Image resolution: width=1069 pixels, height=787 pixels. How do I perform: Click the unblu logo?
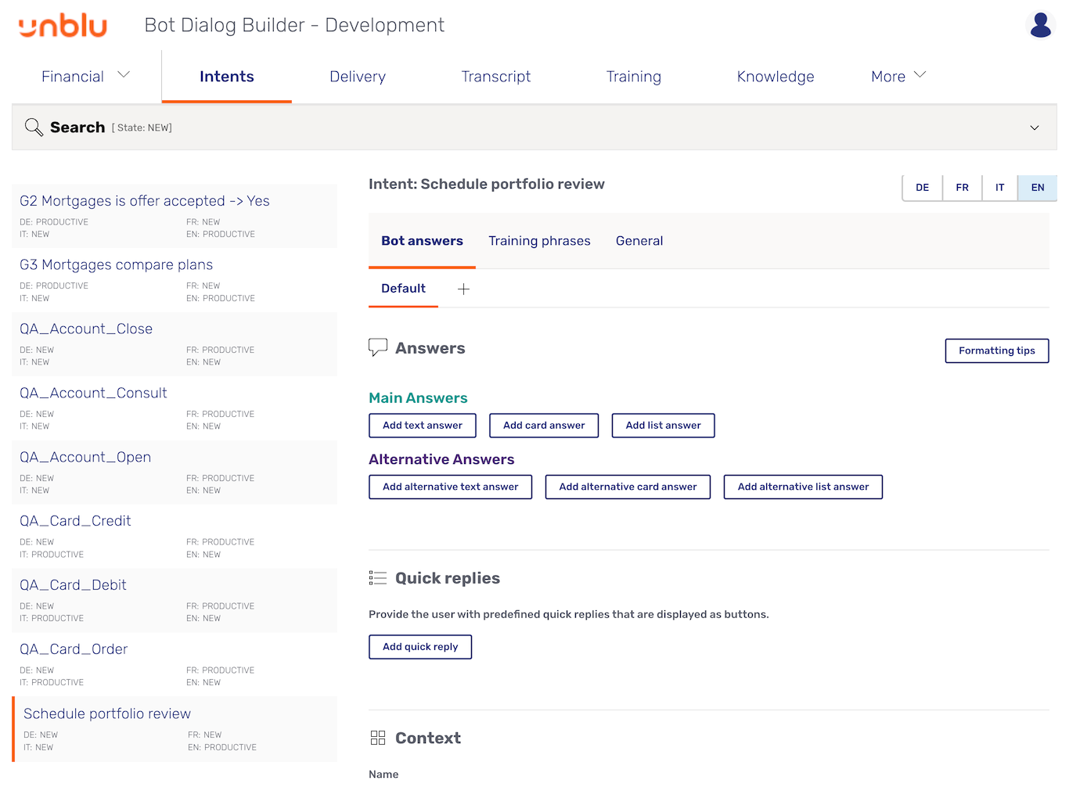[x=63, y=24]
